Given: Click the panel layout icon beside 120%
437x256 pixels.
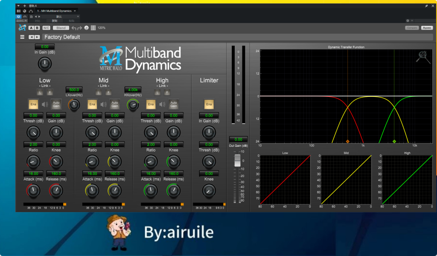Looking at the screenshot, I should (x=93, y=28).
